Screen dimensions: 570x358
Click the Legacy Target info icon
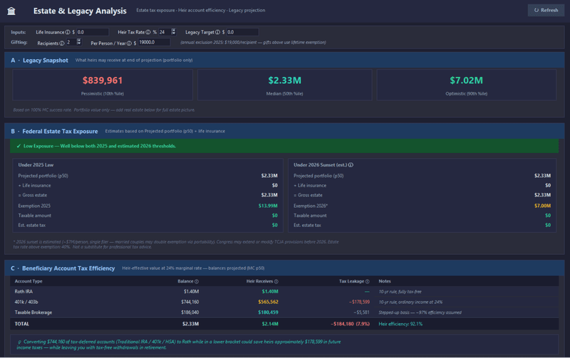coord(217,32)
